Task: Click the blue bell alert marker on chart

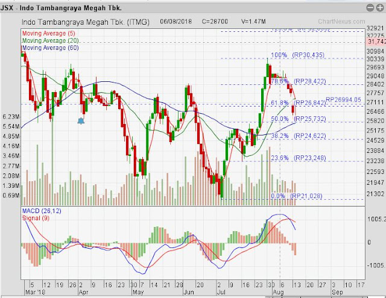Action: tap(81, 121)
